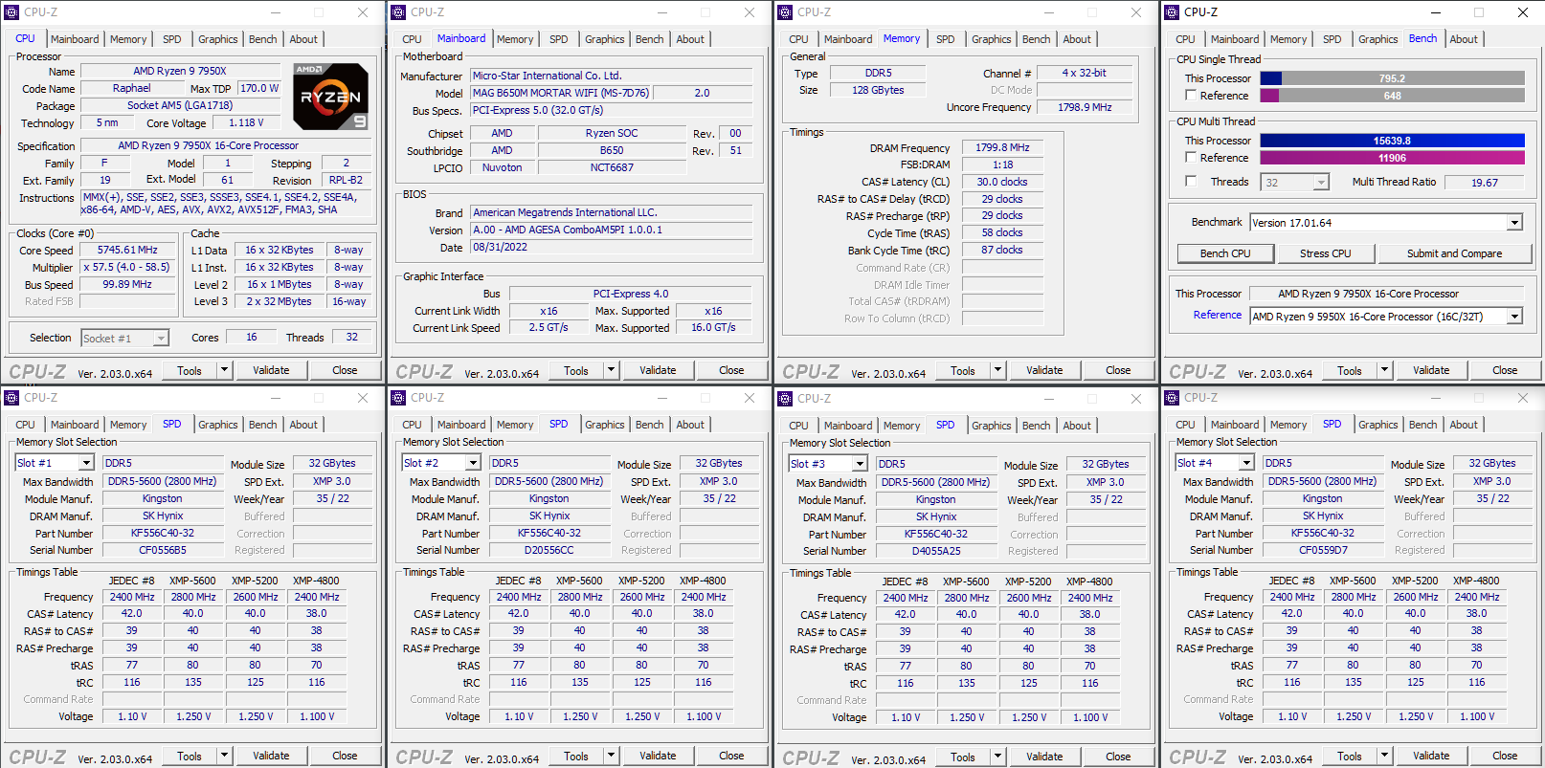Open the Bench tab in the Slot #2 window
The image size is (1545, 768).
click(650, 425)
